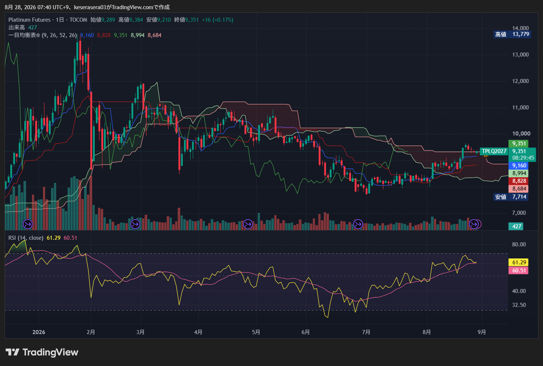Click the 安値 7,714 low price label
This screenshot has width=543, height=366.
point(511,197)
